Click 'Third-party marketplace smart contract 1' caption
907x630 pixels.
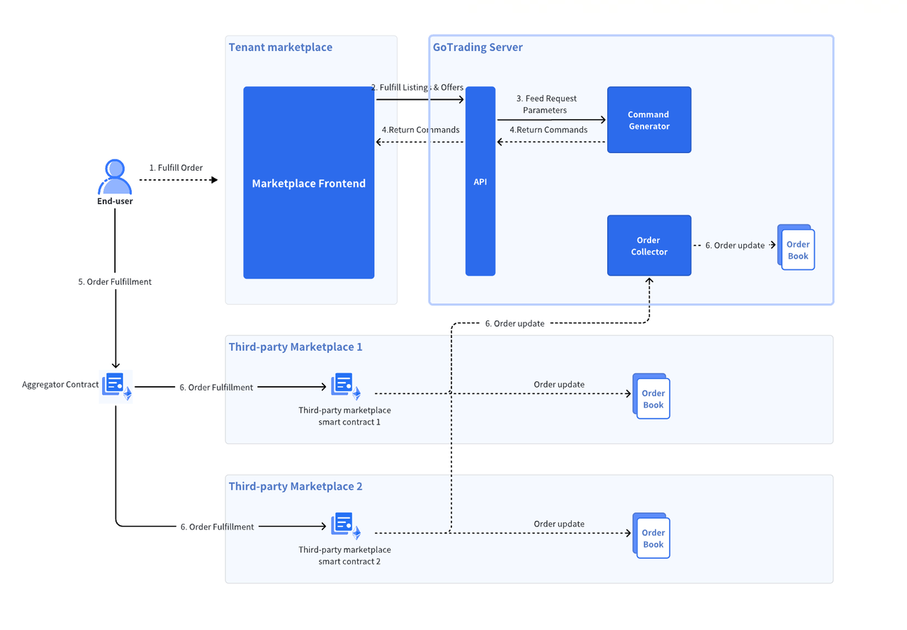click(345, 416)
